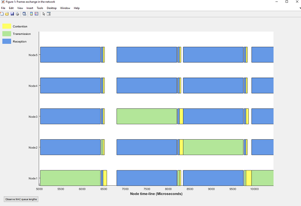Expand the Window menu
Screen dimensions: 301x206
65,8
